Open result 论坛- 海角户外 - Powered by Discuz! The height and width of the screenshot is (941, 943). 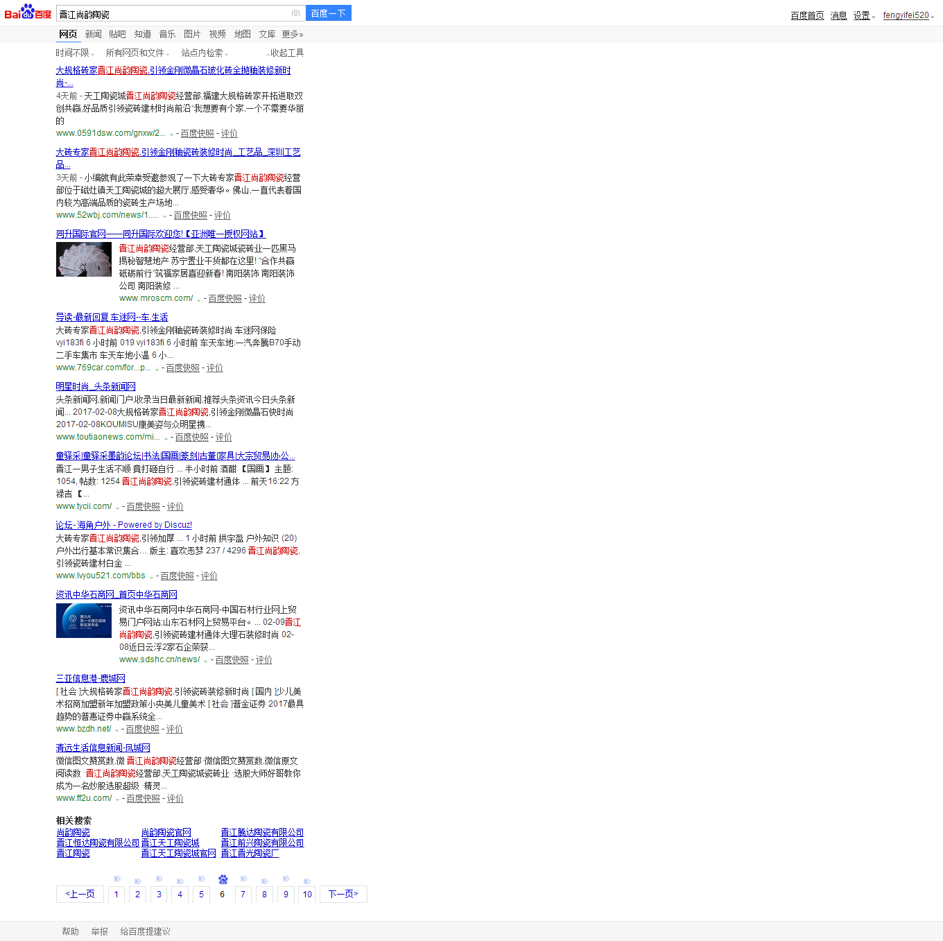124,526
